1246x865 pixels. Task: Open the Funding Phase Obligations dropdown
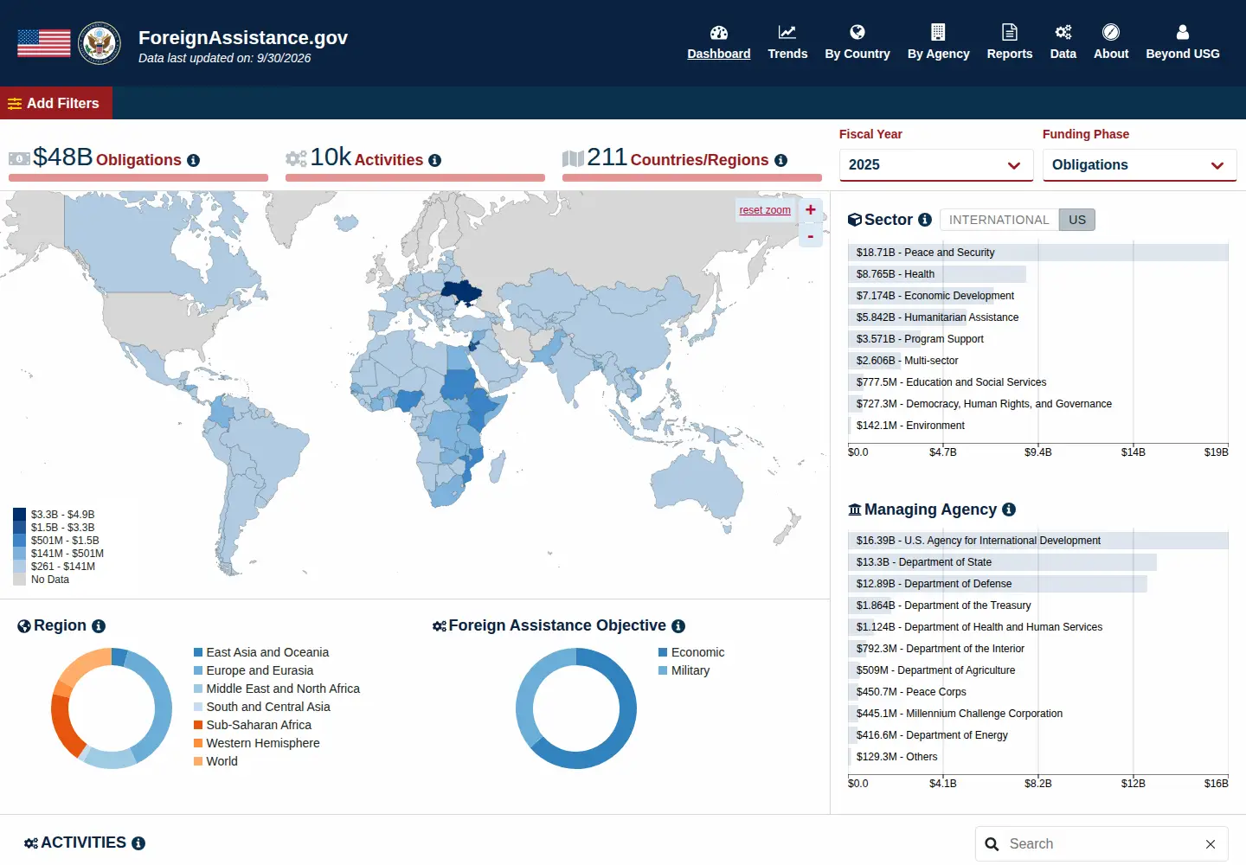point(1140,164)
